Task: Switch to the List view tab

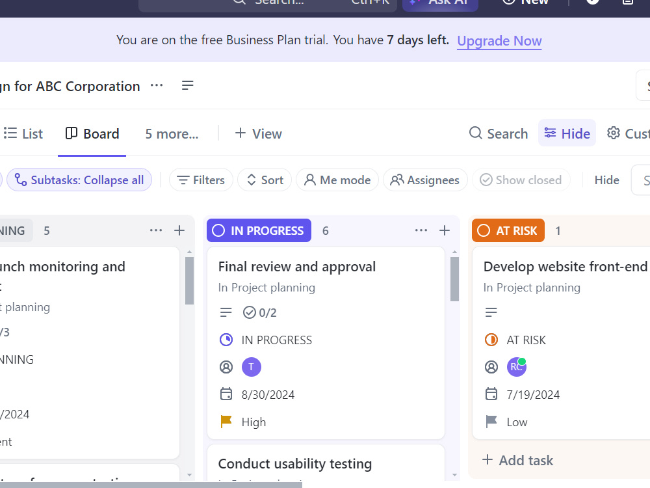Action: click(x=23, y=133)
